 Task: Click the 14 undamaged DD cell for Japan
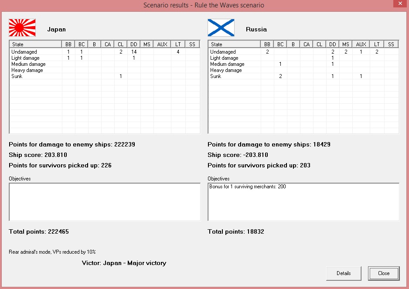coord(134,51)
